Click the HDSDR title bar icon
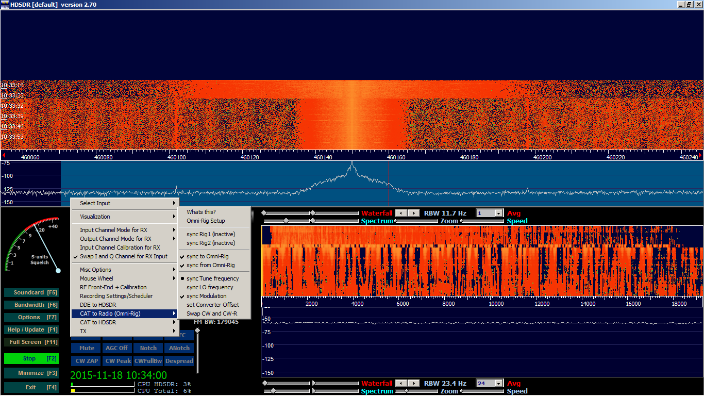 coord(5,5)
